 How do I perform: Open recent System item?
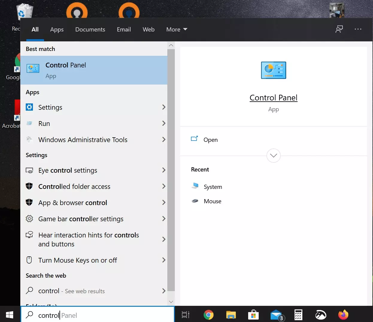click(x=213, y=187)
